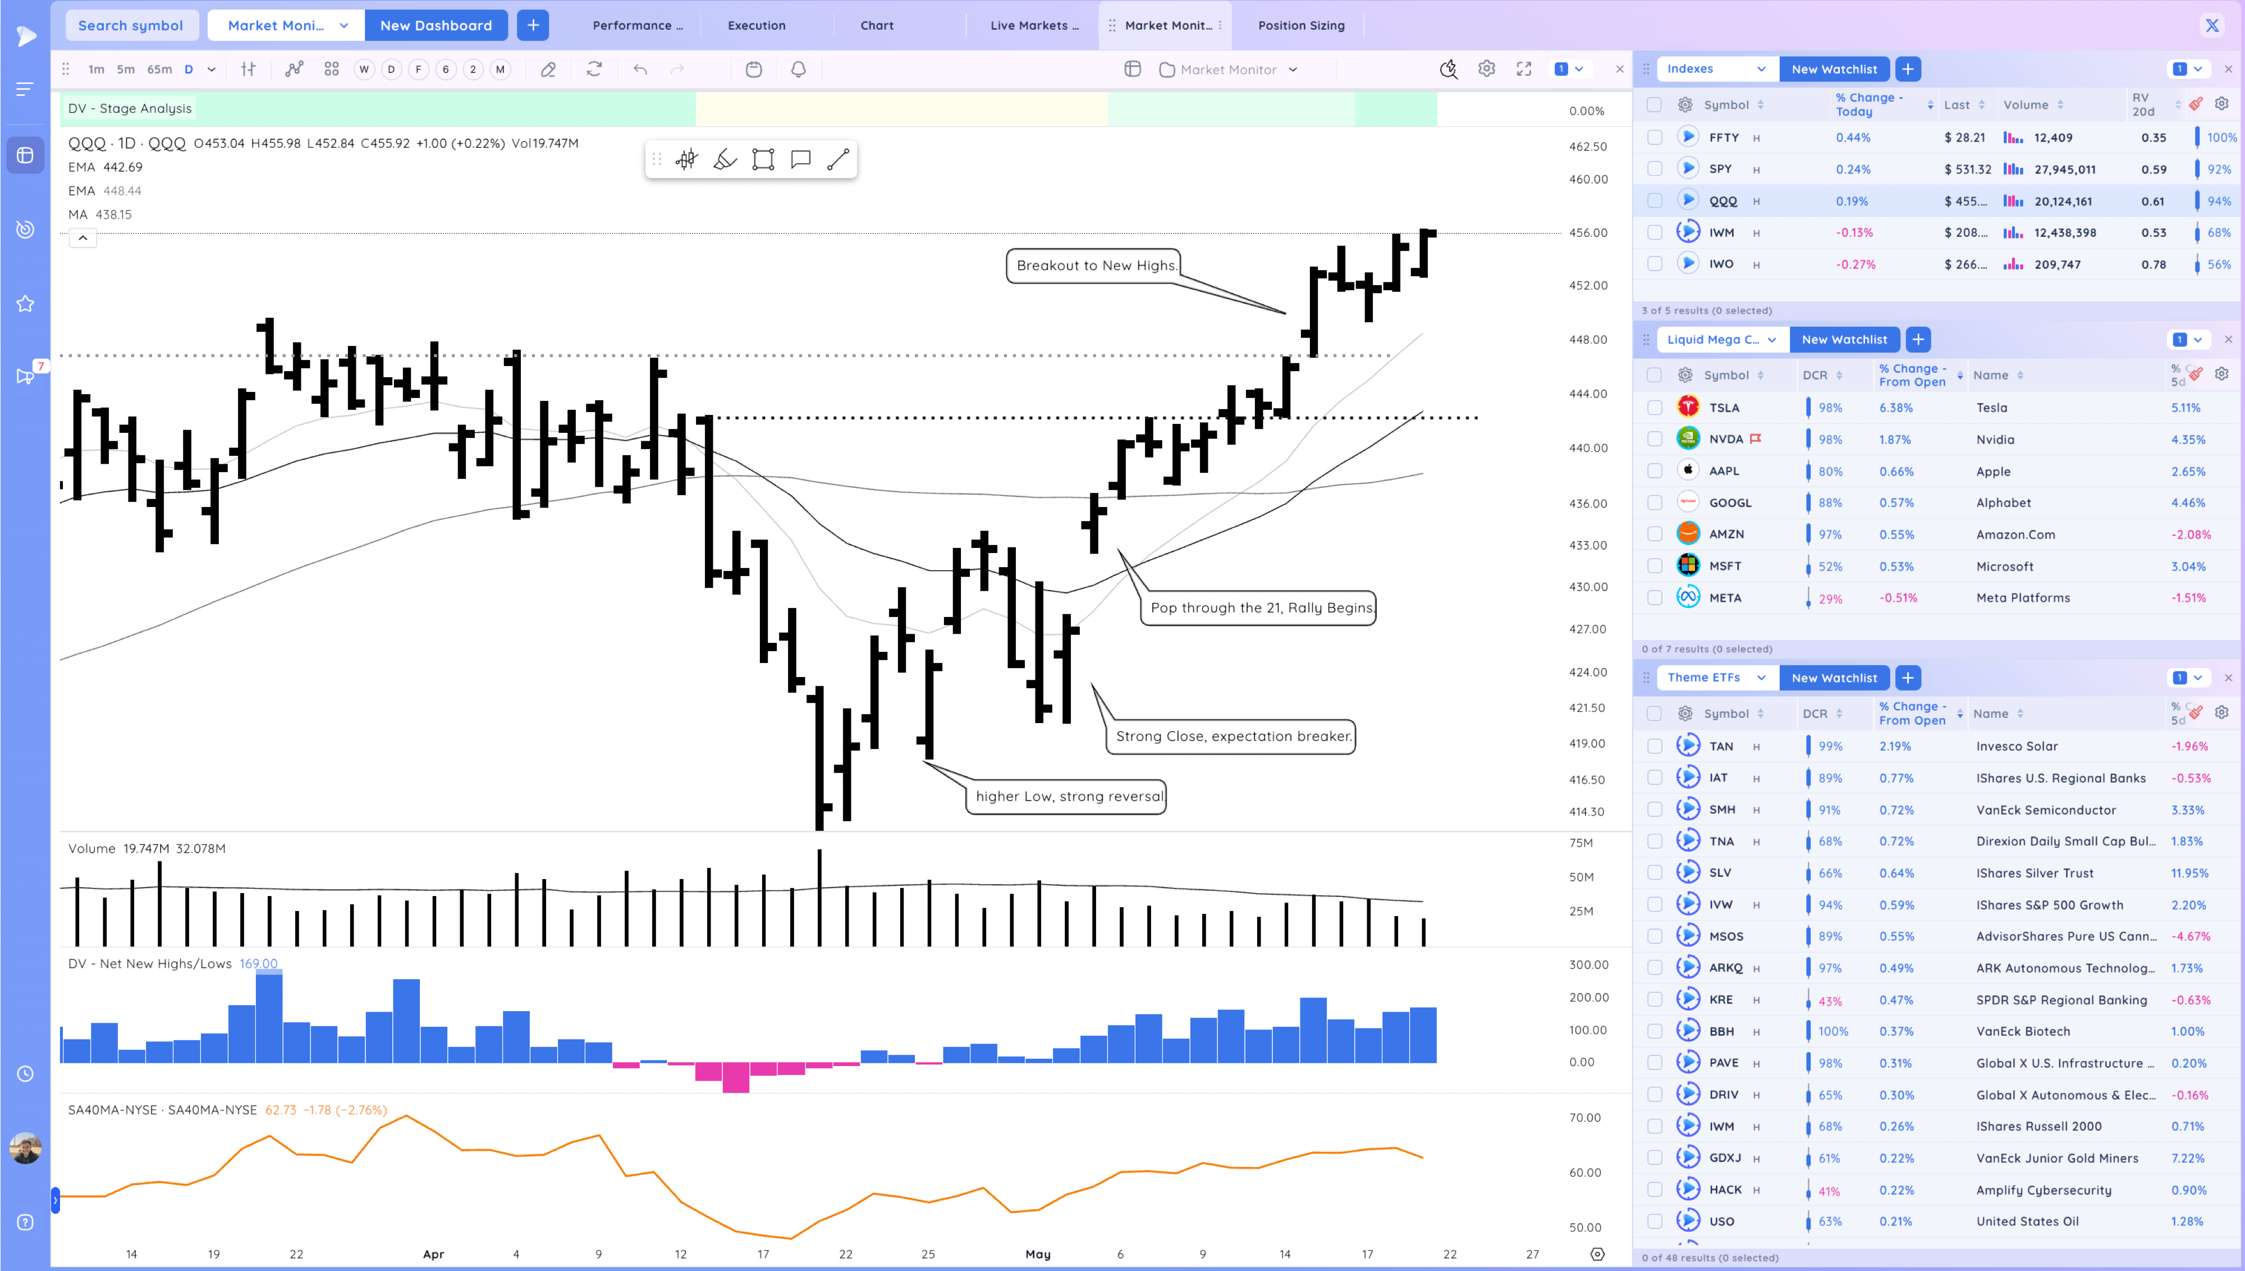This screenshot has width=2245, height=1271.
Task: Open the chart link group 1 dropdown
Action: tap(1569, 69)
